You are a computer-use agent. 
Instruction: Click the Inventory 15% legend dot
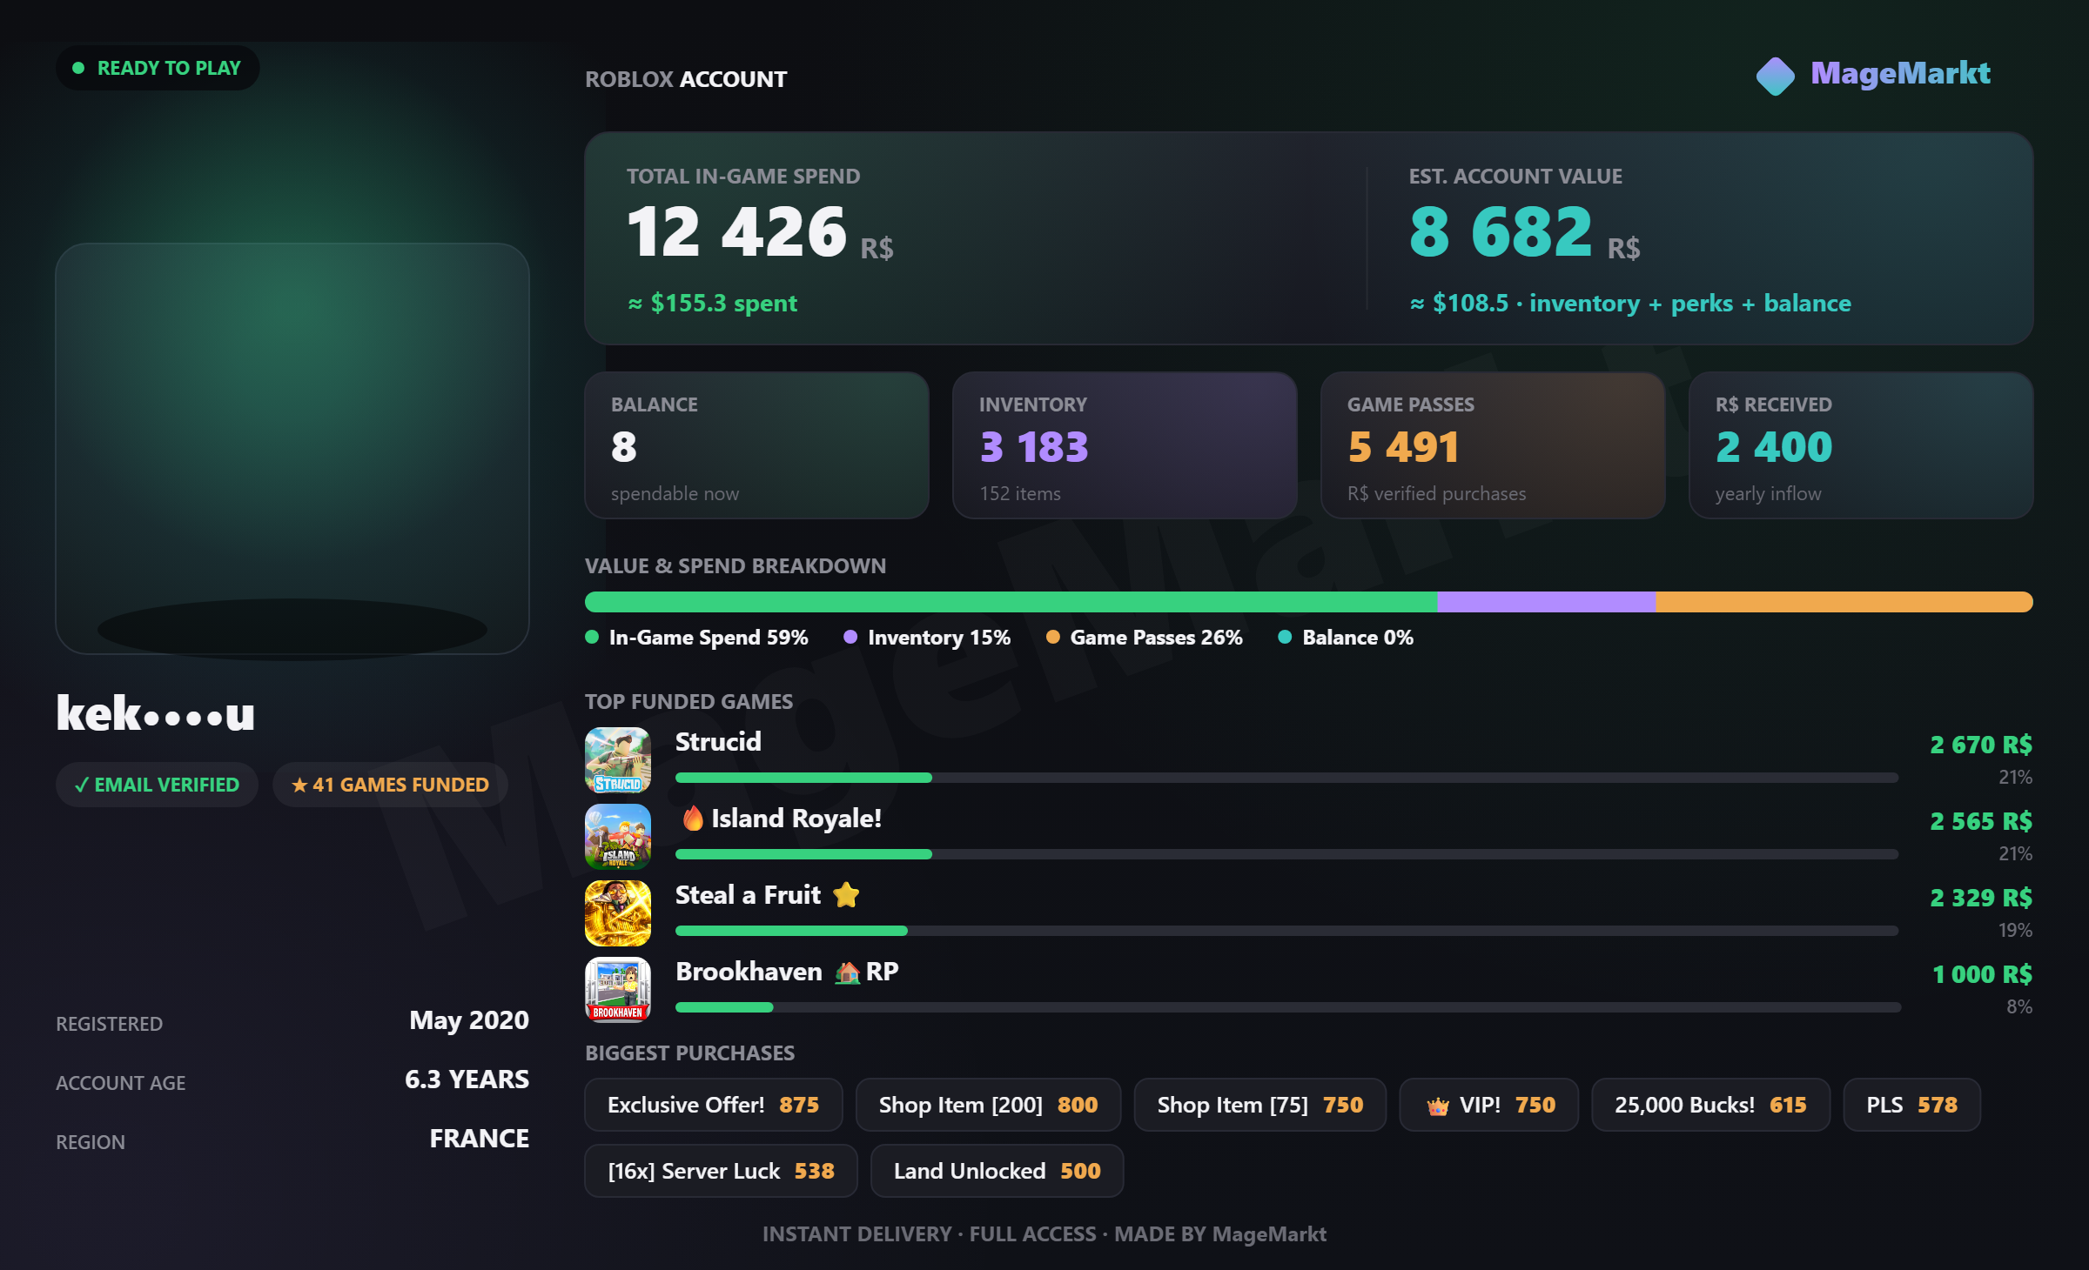[850, 637]
